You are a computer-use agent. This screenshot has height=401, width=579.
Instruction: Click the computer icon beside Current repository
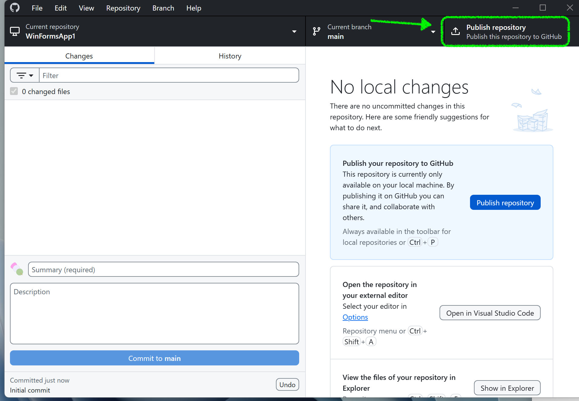(15, 31)
